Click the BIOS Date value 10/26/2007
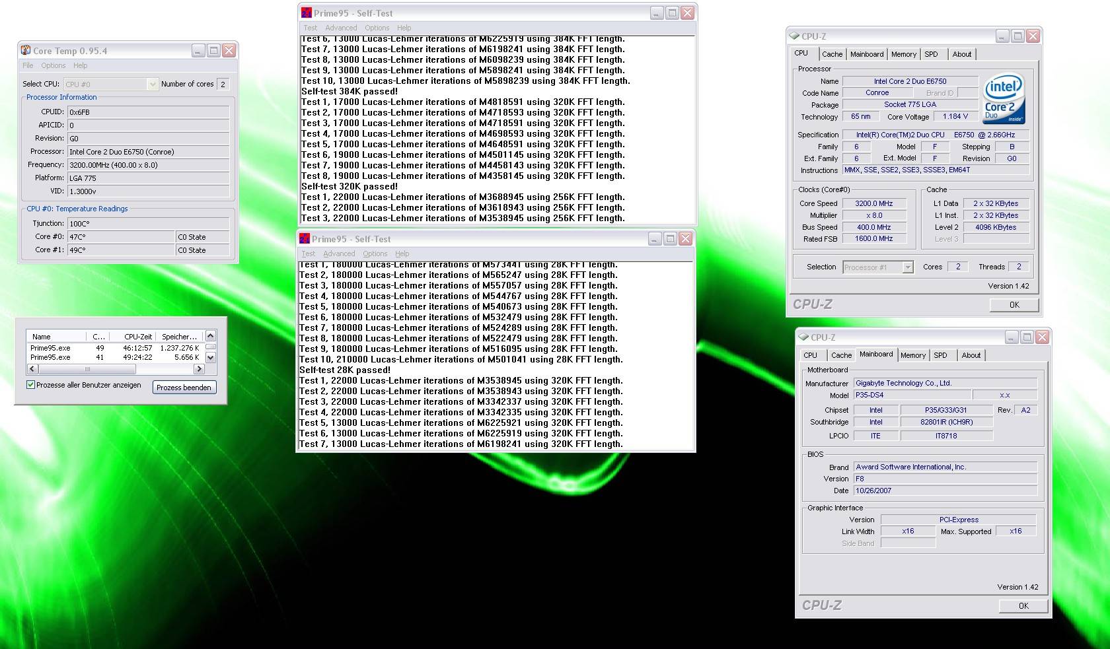The image size is (1110, 649). [x=945, y=491]
